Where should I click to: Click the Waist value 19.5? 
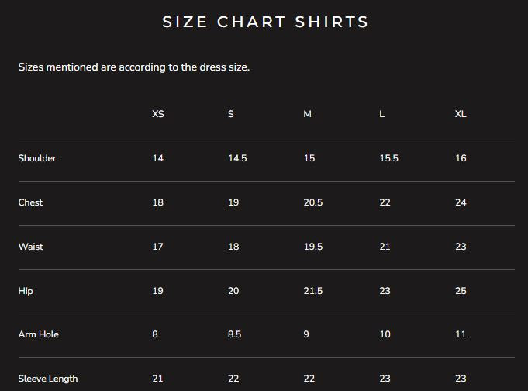click(x=313, y=247)
